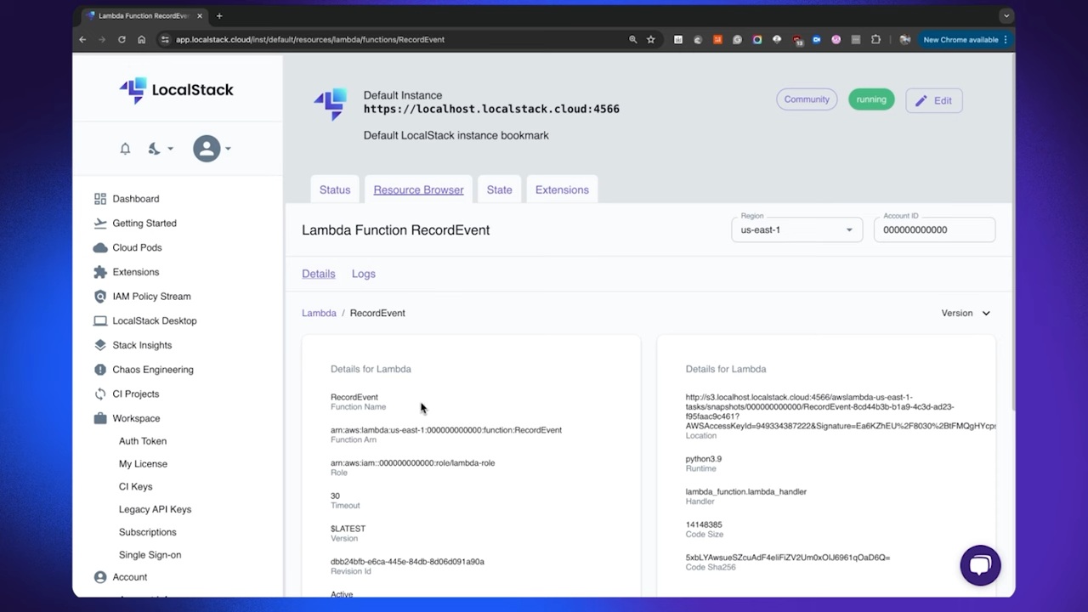Click the Dashboard grid icon
This screenshot has width=1088, height=612.
pos(100,199)
